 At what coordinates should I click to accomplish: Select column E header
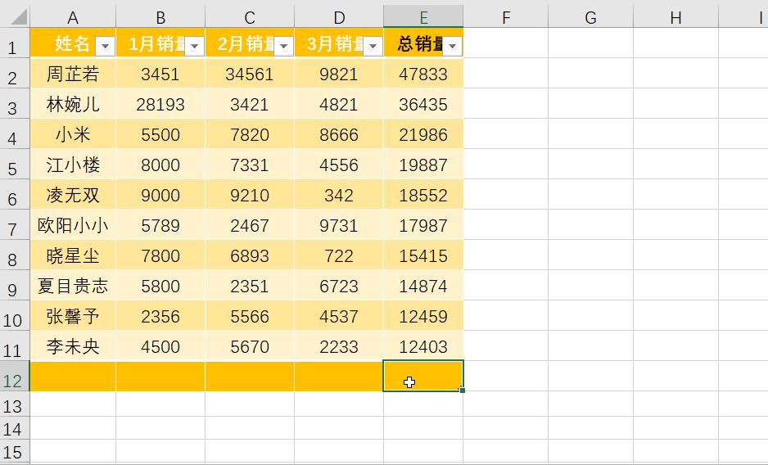click(422, 17)
